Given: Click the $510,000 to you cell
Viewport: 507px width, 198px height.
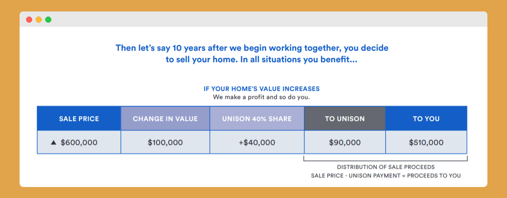Looking at the screenshot, I should click(x=426, y=143).
